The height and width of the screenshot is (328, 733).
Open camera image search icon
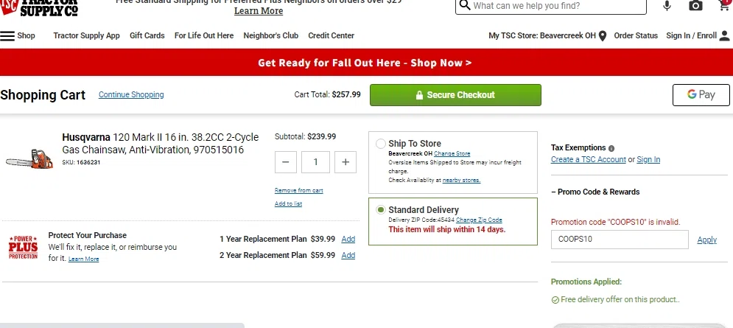point(695,6)
